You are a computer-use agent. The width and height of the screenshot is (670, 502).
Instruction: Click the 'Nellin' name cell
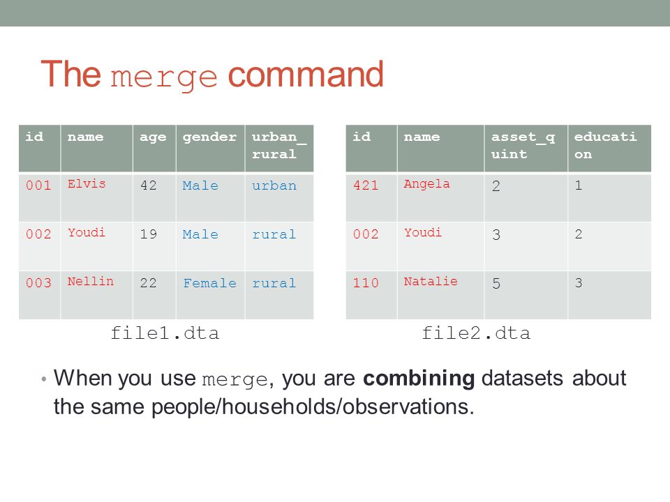97,295
